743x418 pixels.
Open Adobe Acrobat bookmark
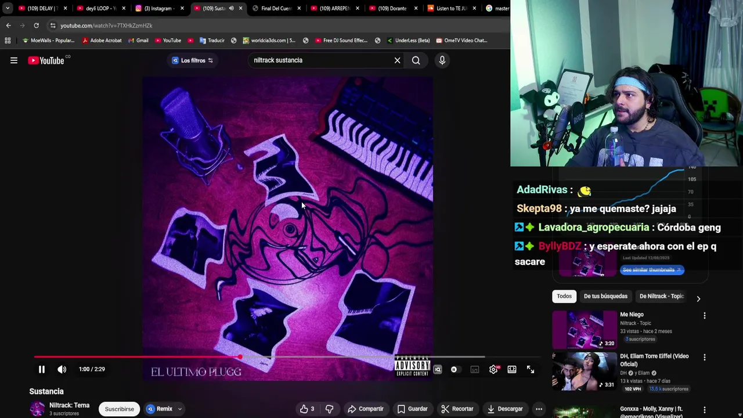102,41
